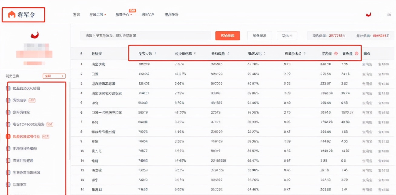This screenshot has width=396, height=195.
Task: Click the 华为 keyword in row 5
Action: pos(95,103)
